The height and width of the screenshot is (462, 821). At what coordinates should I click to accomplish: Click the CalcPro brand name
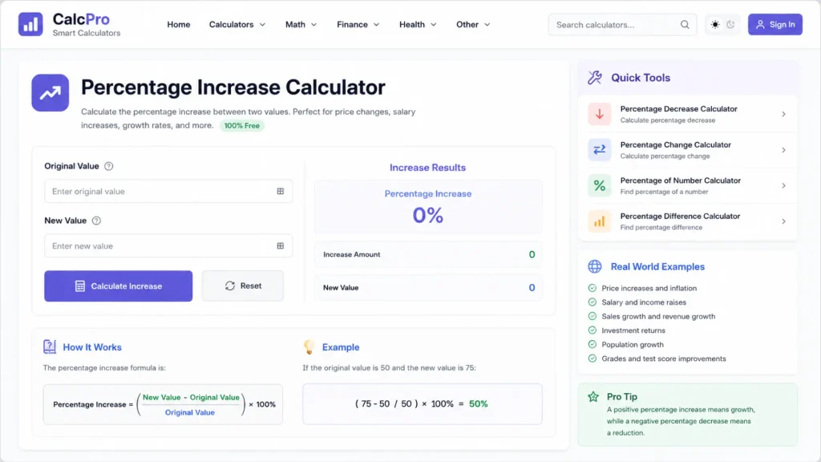[x=81, y=19]
